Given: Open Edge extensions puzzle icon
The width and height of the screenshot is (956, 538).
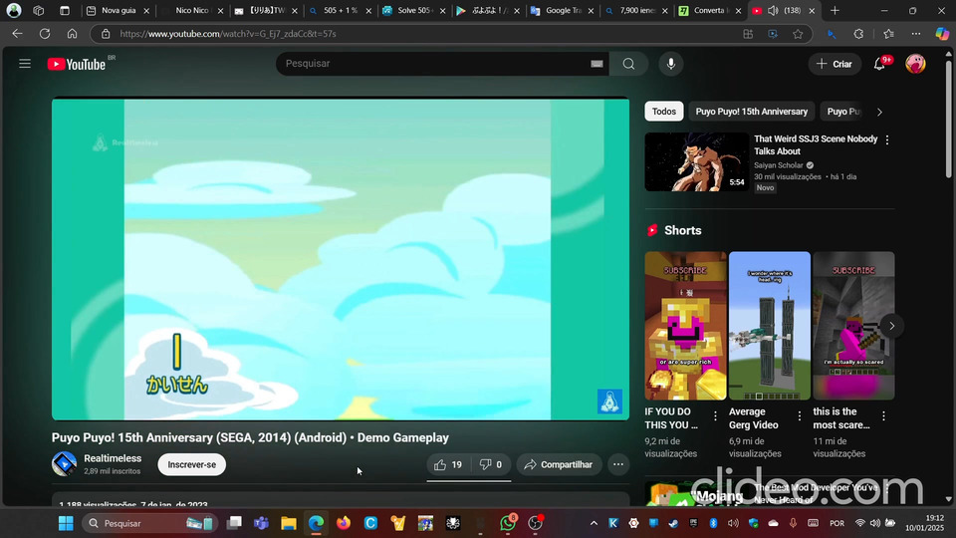Looking at the screenshot, I should [x=858, y=34].
